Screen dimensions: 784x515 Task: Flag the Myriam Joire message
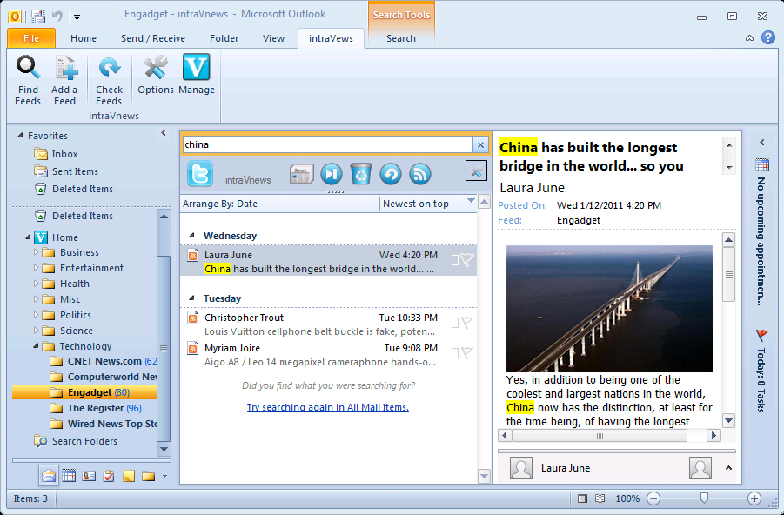467,353
